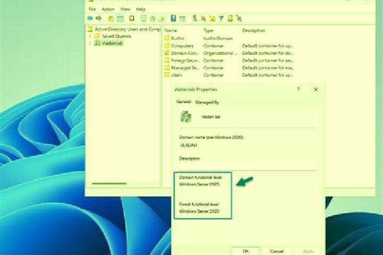Open the Help menu
Screen dimensions: 383x255
tap(140, 9)
